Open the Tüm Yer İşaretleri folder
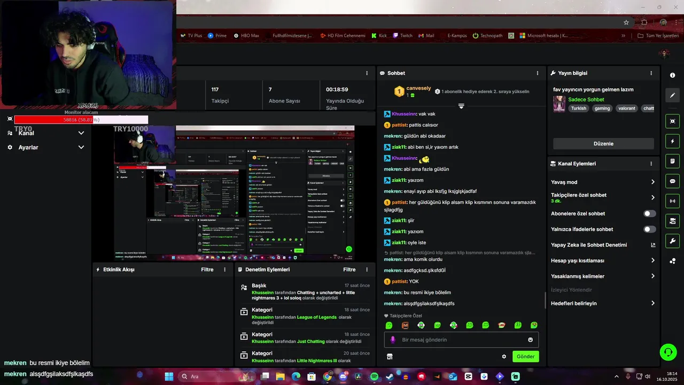The height and width of the screenshot is (385, 684). tap(658, 36)
